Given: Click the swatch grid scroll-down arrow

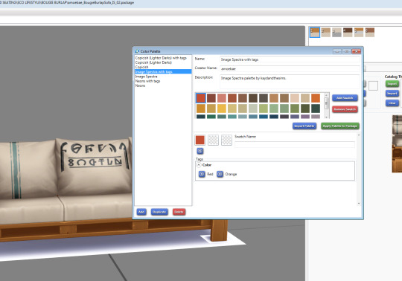Looking at the screenshot, I should coord(326,117).
